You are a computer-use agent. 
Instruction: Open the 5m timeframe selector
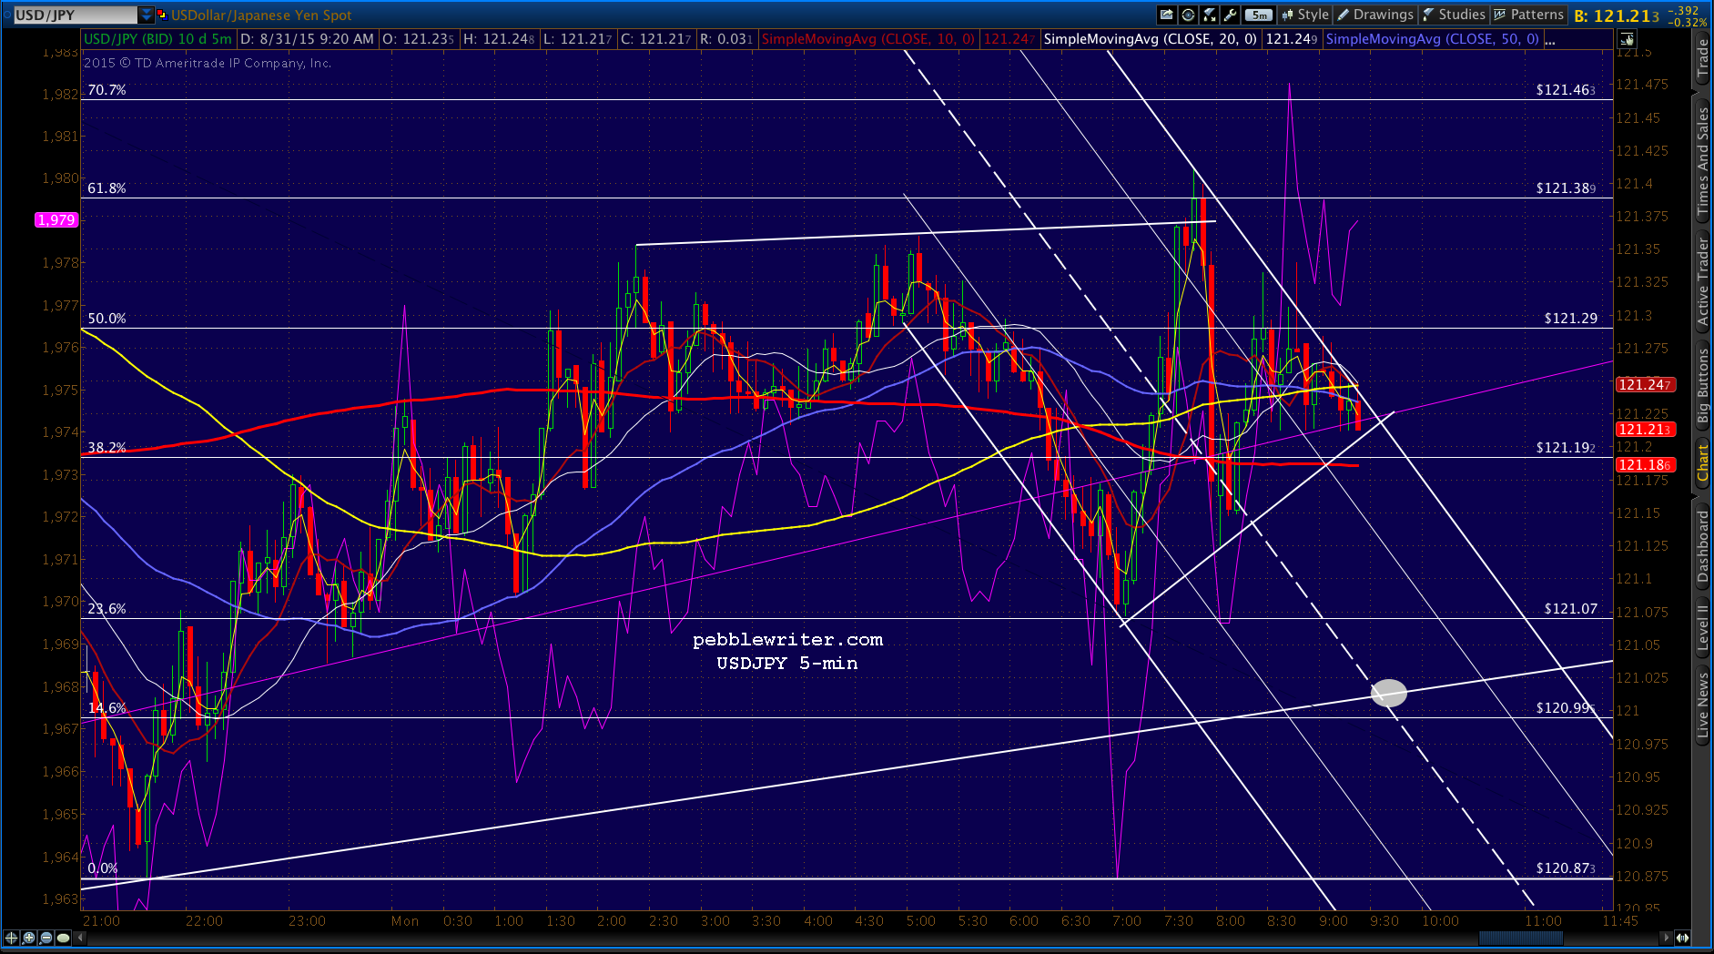tap(1259, 15)
